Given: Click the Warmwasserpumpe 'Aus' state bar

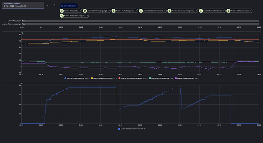Looking at the screenshot, I should pyautogui.click(x=140, y=24).
